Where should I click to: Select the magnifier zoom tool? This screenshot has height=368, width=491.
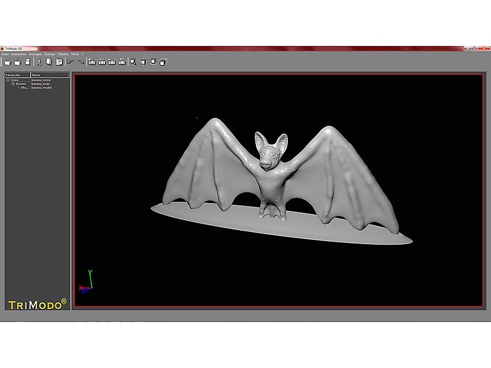(133, 62)
